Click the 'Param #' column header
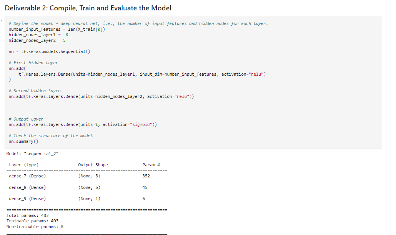The width and height of the screenshot is (396, 235). [151, 165]
